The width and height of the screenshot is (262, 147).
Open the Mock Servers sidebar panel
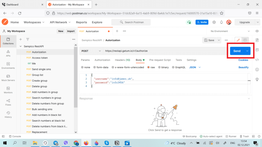(8, 78)
